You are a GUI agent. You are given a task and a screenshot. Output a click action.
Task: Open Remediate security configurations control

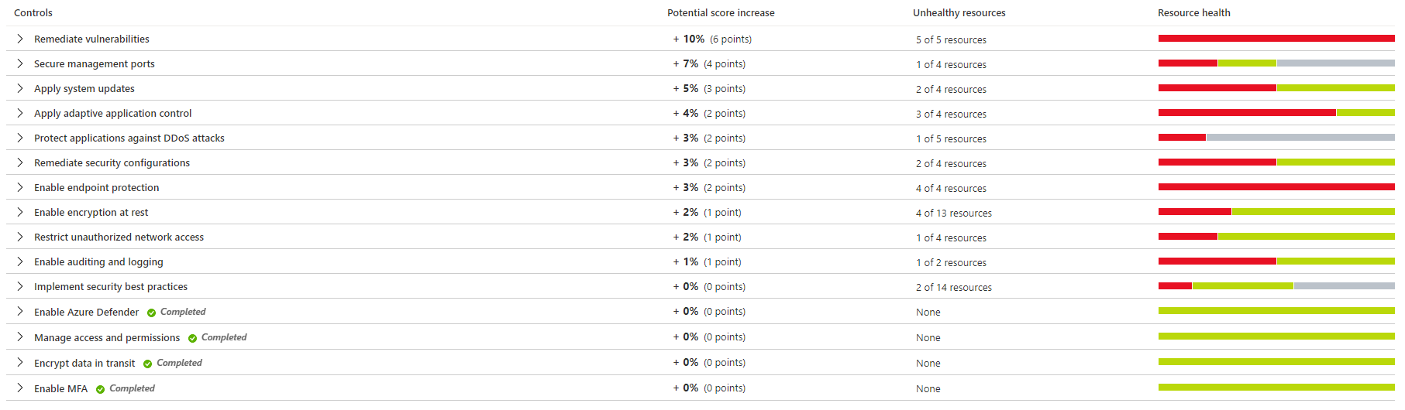(112, 162)
